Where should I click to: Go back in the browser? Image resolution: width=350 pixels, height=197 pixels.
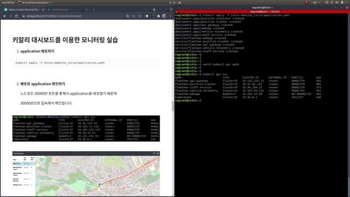coord(5,16)
